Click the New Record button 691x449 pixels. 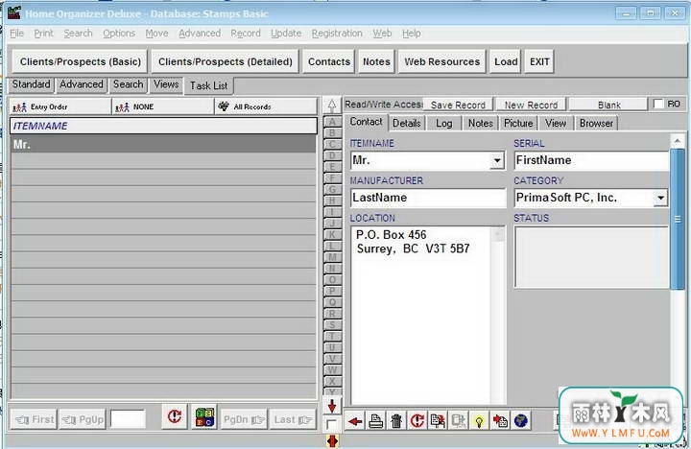(531, 105)
